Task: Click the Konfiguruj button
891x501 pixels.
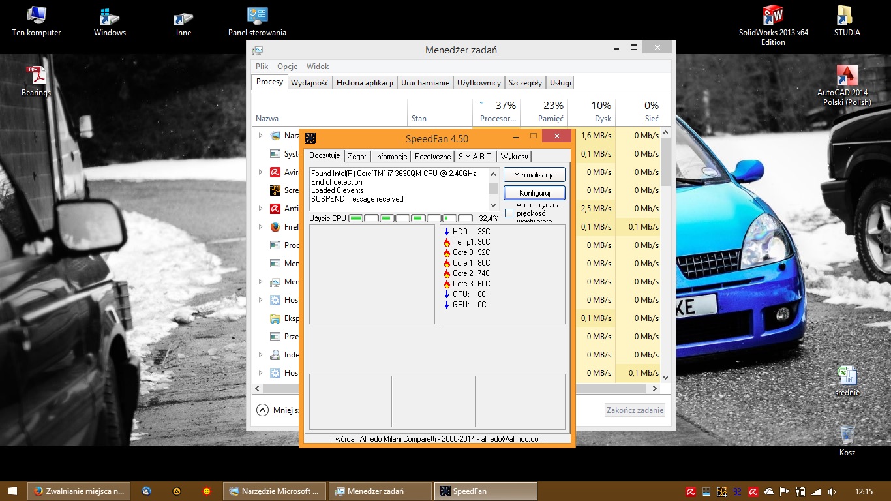Action: [534, 193]
